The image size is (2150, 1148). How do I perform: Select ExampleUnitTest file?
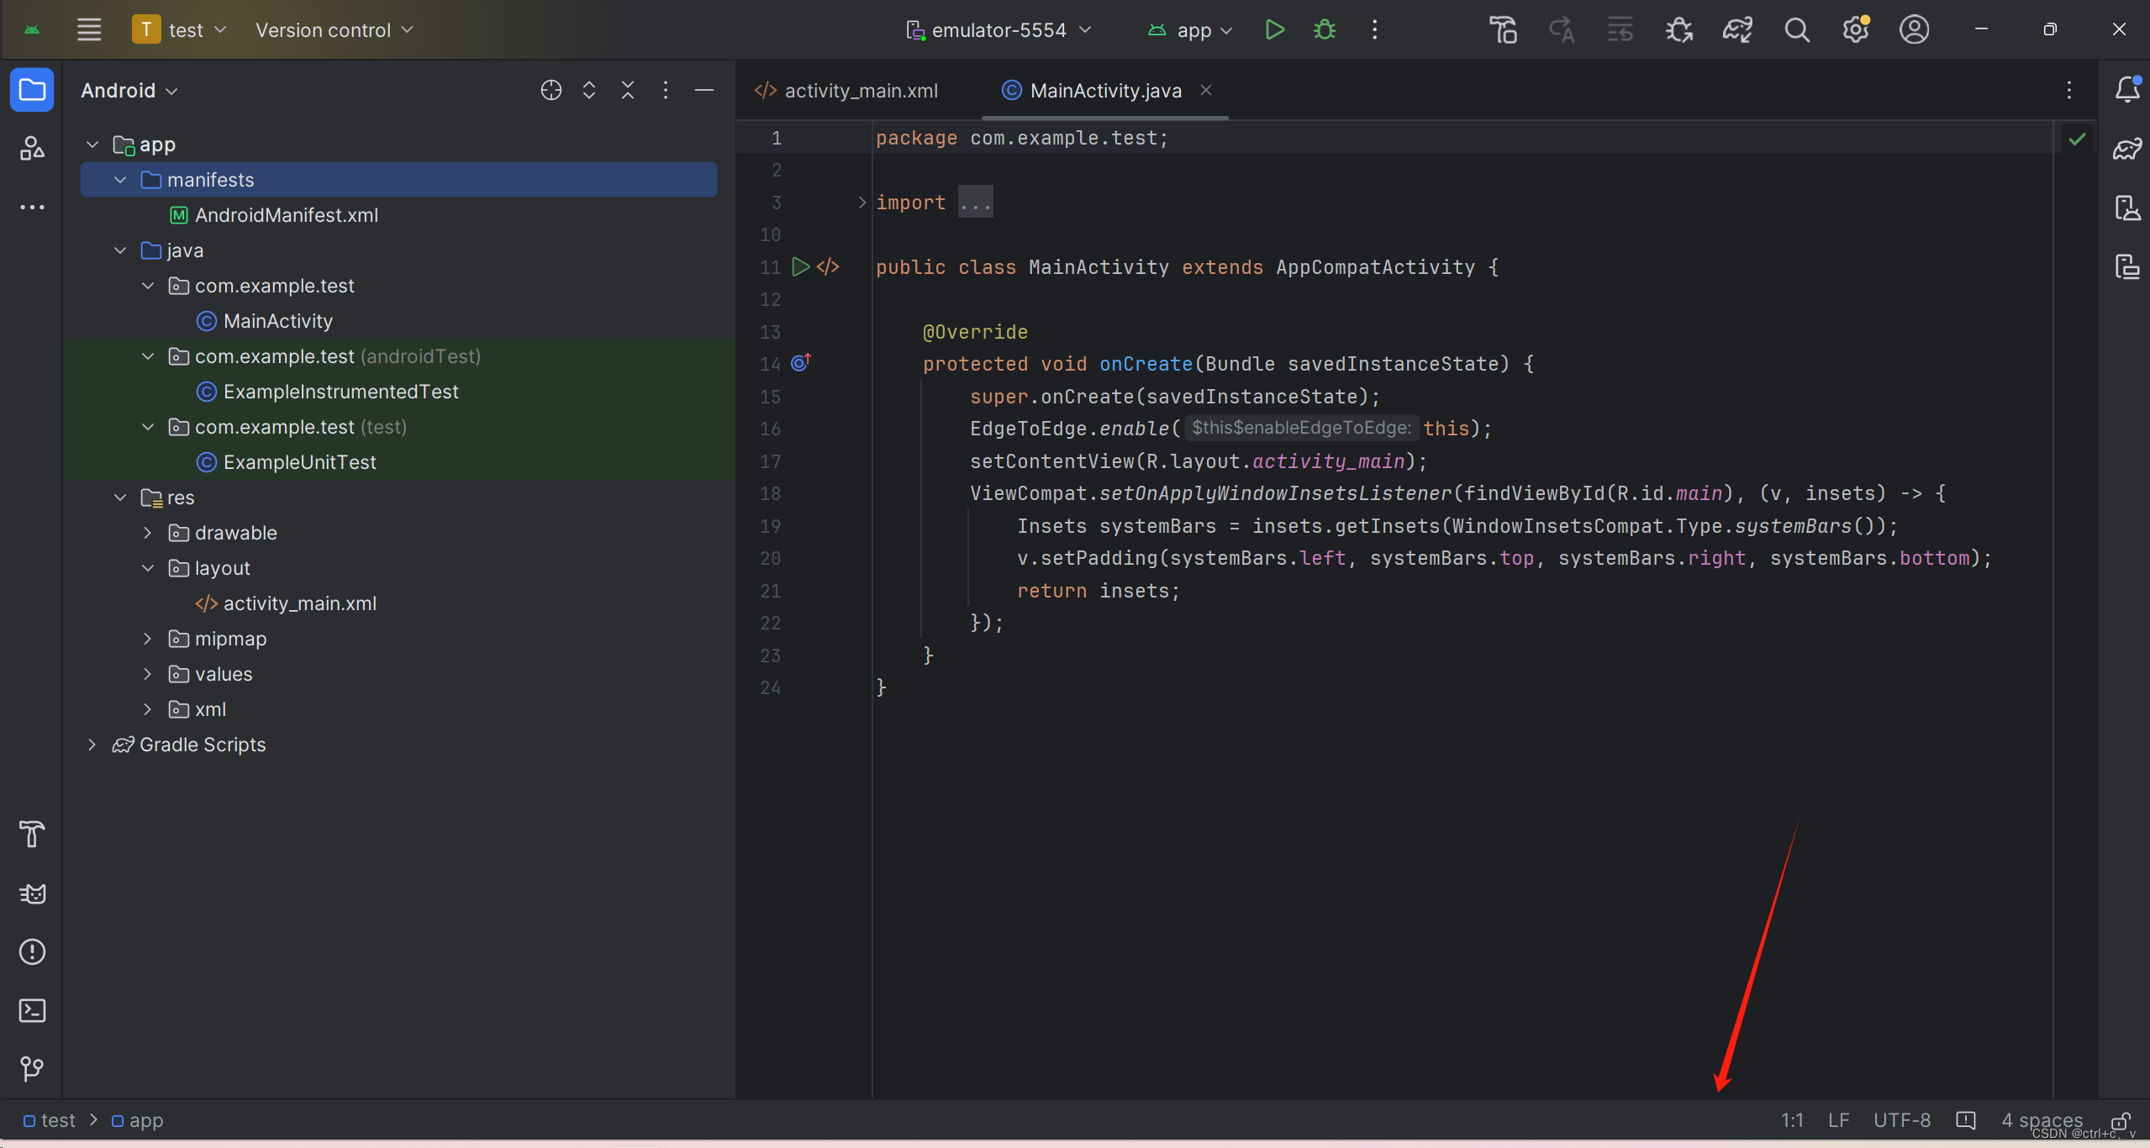pyautogui.click(x=286, y=462)
